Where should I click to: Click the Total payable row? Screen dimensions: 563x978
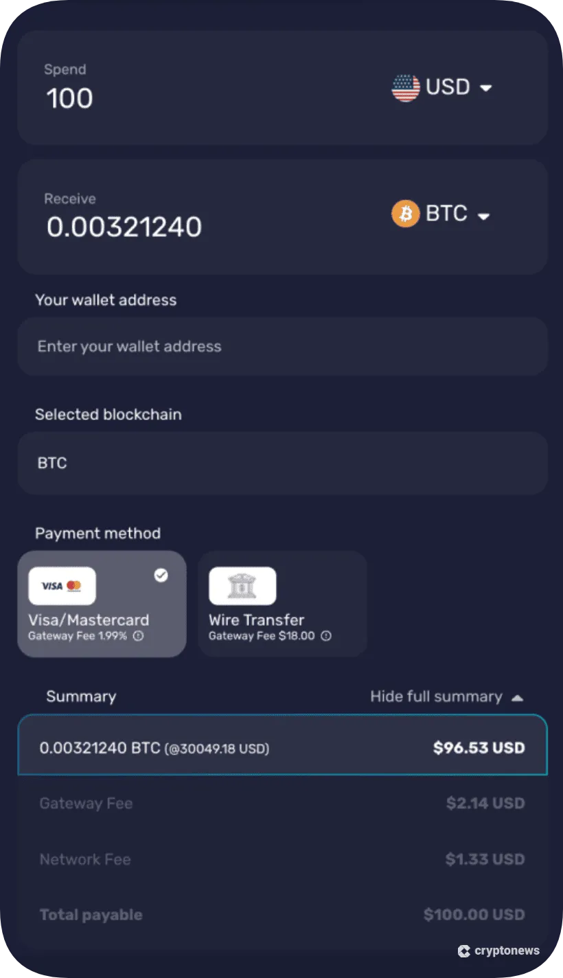point(283,914)
